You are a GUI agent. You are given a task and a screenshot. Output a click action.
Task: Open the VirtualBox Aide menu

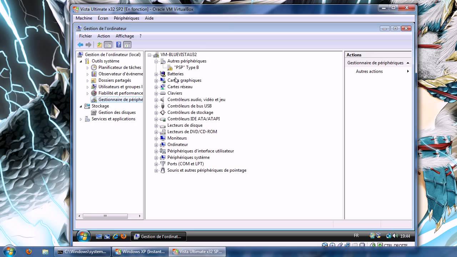pyautogui.click(x=149, y=18)
